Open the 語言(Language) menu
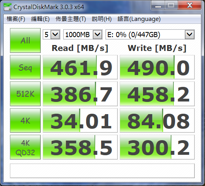Screen dimensions: 205x186 (x=139, y=19)
